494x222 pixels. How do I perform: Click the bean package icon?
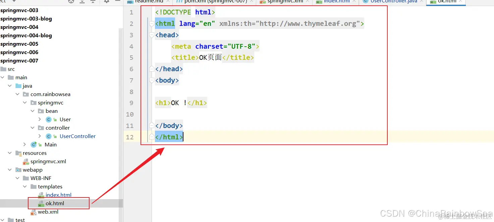(x=41, y=111)
